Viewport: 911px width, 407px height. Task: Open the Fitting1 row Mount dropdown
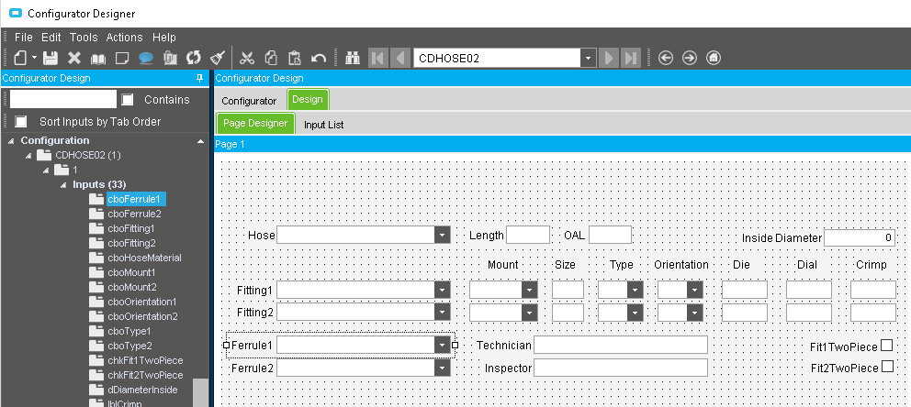529,290
